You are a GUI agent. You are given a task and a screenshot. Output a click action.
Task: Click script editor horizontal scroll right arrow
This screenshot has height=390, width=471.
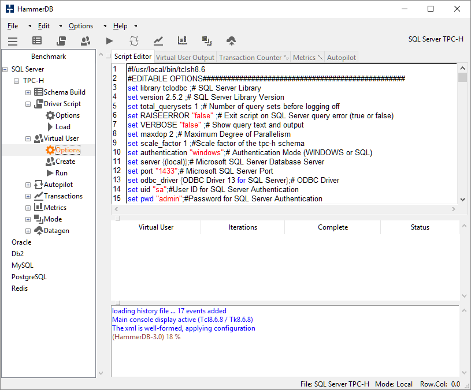454,209
